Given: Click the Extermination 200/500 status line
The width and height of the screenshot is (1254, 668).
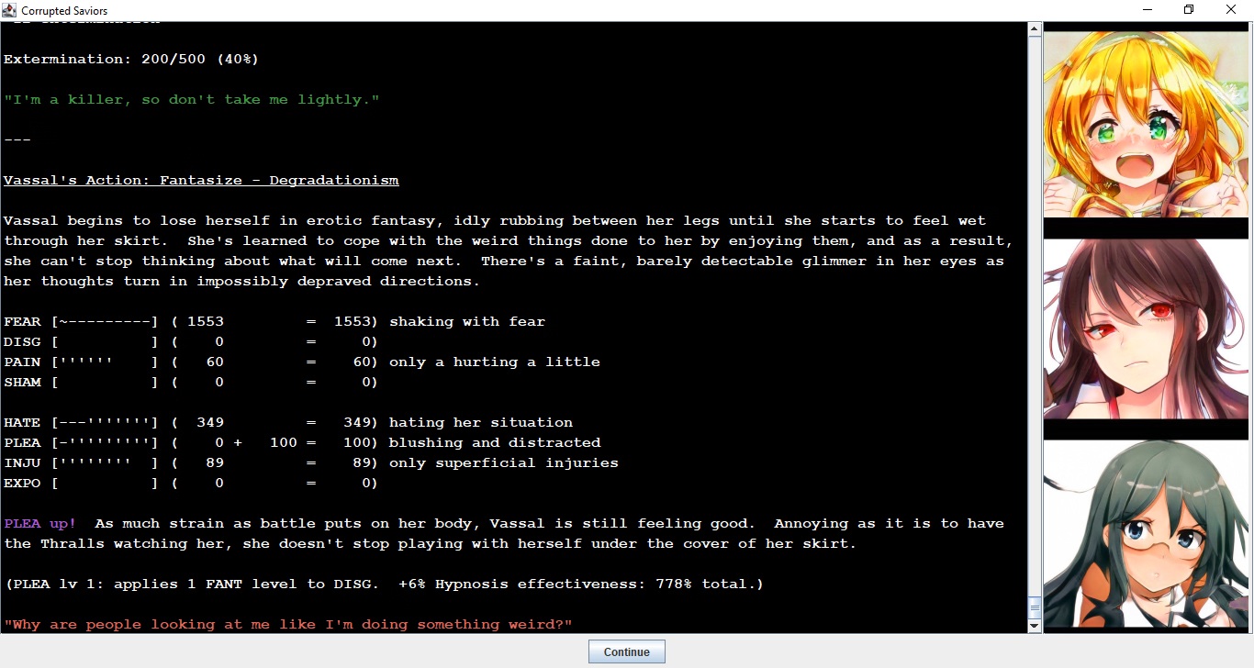Looking at the screenshot, I should [131, 60].
